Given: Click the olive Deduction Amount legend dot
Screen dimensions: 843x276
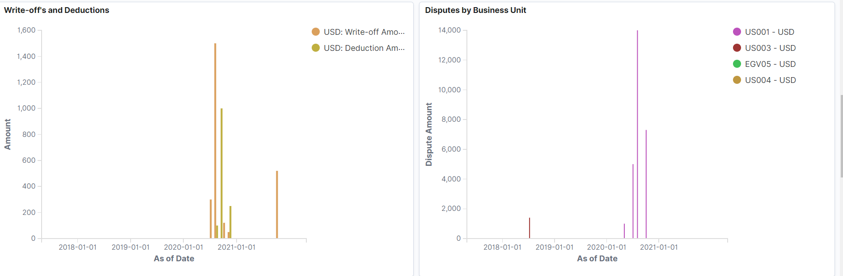Looking at the screenshot, I should coord(316,48).
